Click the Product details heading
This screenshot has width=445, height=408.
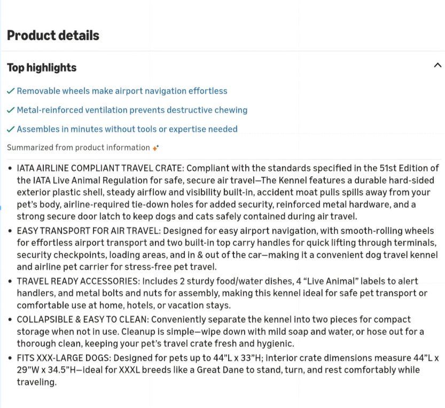click(53, 35)
